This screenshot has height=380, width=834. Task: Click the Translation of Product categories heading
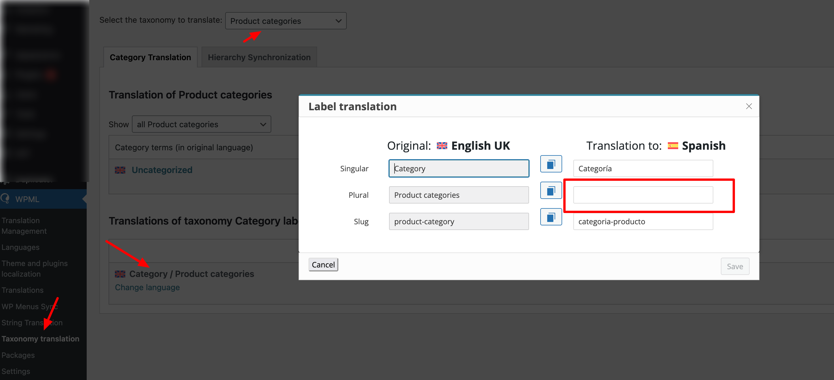pos(190,95)
